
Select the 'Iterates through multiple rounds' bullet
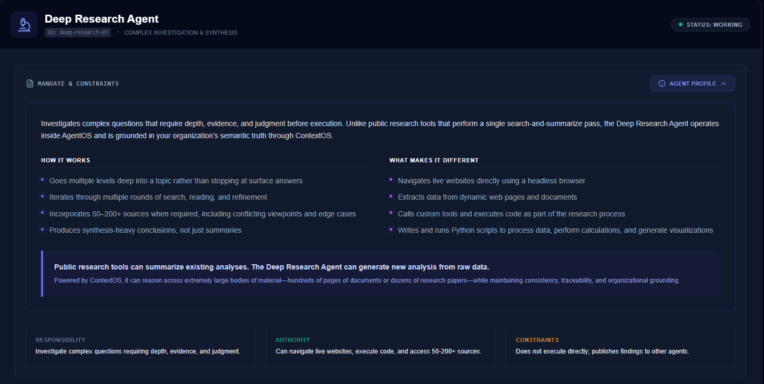[158, 197]
